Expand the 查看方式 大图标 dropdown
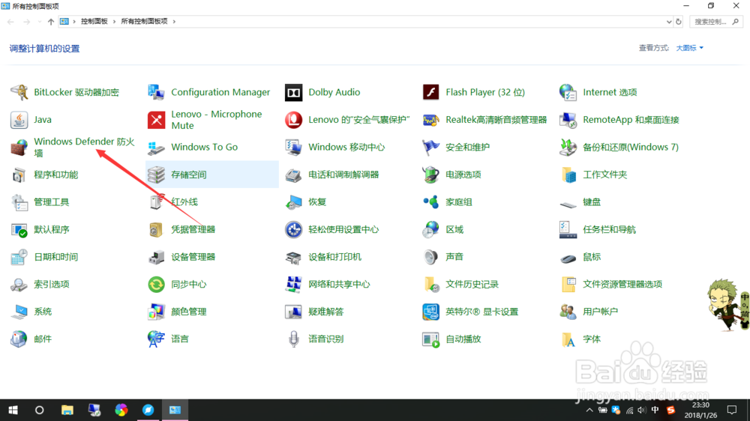 click(690, 48)
